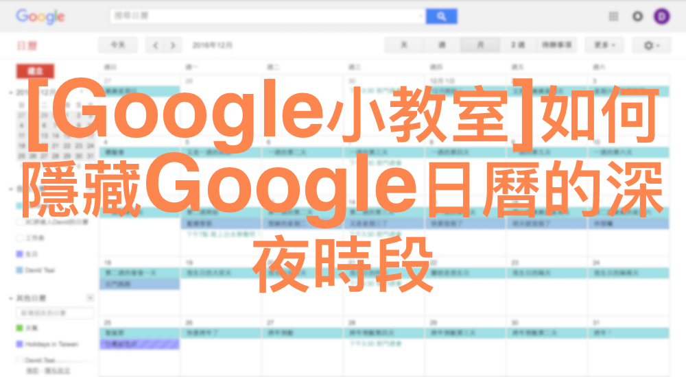Open the 其他日曆 options dropdown button

coord(90,298)
